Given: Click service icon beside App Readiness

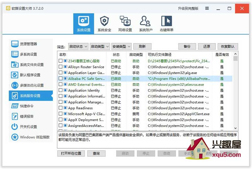Looking at the screenshot, I should coord(65,108).
